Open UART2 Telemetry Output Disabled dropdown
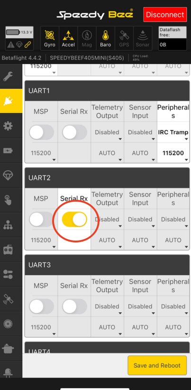 107,219
